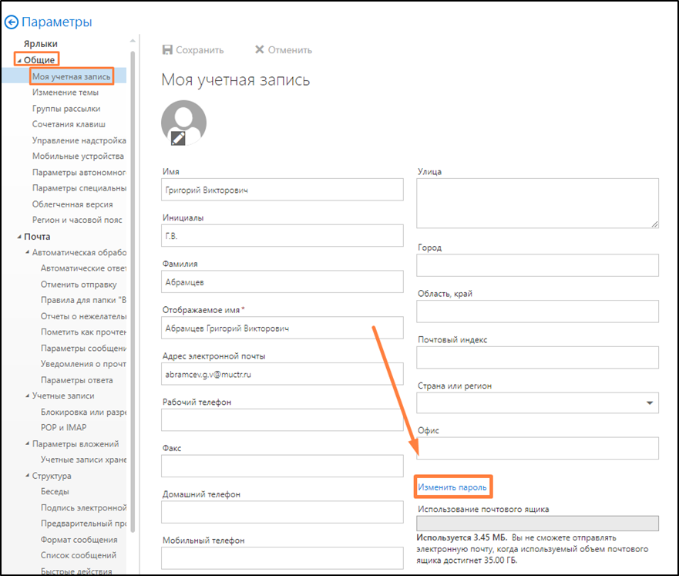Collapse the Общие section triangle
The width and height of the screenshot is (679, 576).
coord(19,60)
